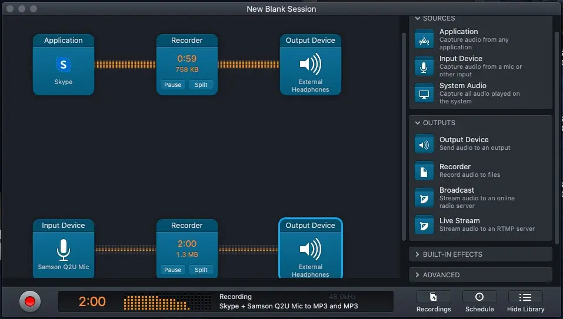Open the Recordings tab
563x319 pixels.
click(x=434, y=302)
